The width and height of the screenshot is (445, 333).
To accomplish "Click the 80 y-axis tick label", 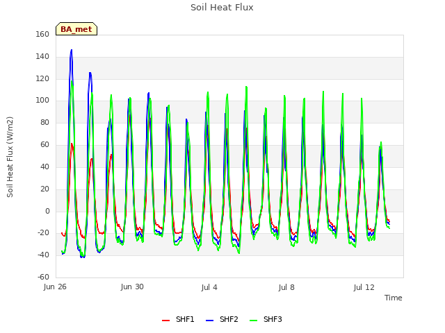I will [44, 122].
